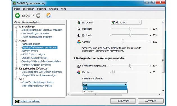Click the Kontrast slider thumb

click(x=130, y=35)
